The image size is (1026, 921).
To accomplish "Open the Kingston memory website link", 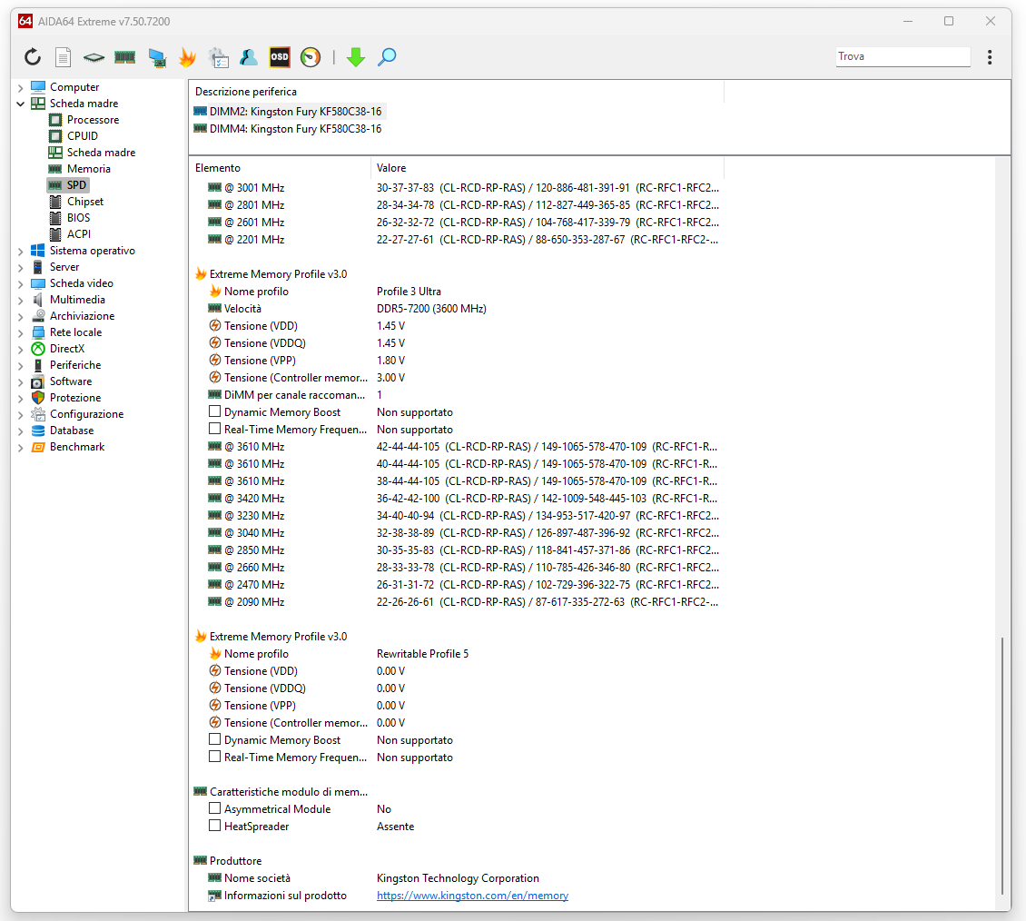I will (x=472, y=896).
